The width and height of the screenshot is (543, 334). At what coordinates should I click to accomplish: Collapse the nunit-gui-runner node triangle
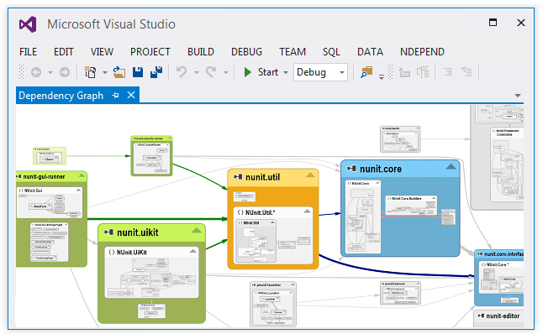tap(82, 175)
